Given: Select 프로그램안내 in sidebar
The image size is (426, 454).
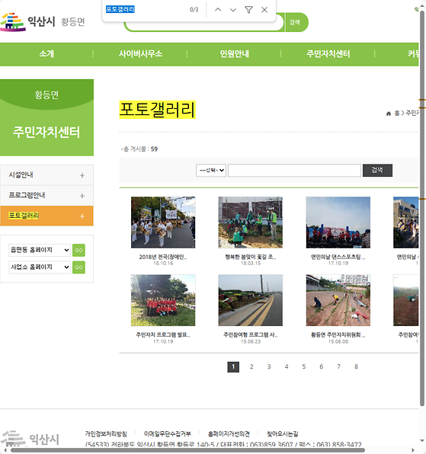Looking at the screenshot, I should coord(27,195).
